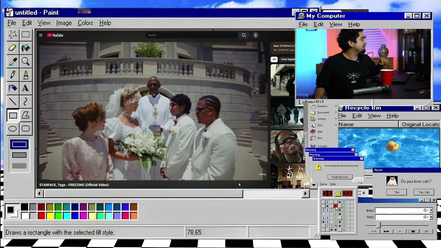The image size is (441, 248).
Task: Select the rectangular Select tool in Paint
Action: pyautogui.click(x=25, y=34)
